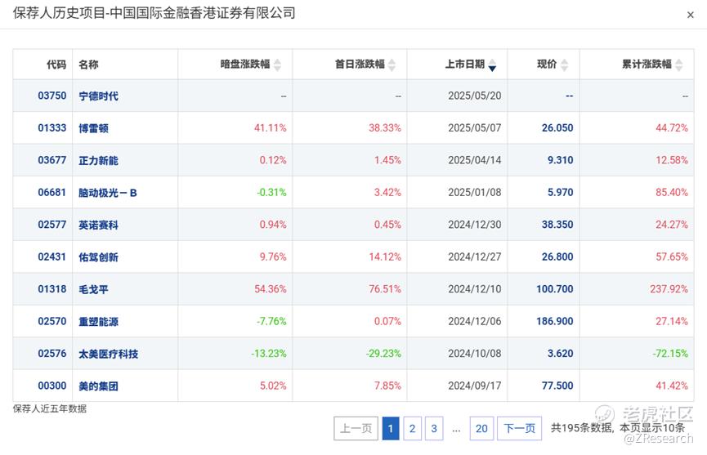Select grey market change 41.11%
707x455 pixels.
click(270, 128)
